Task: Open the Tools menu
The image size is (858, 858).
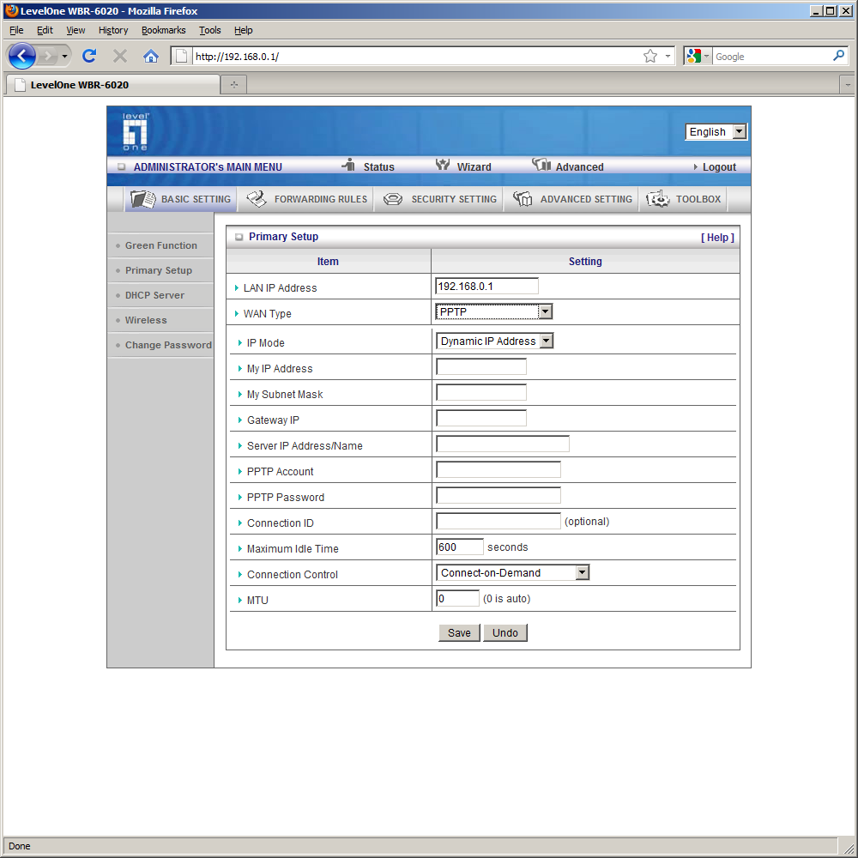Action: 210,30
